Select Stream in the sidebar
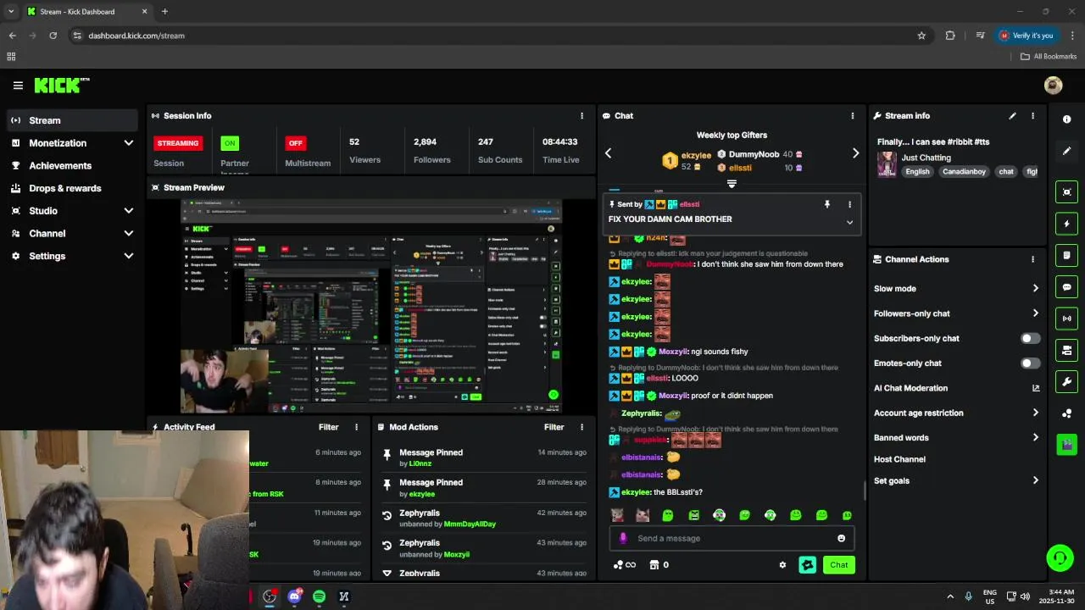The width and height of the screenshot is (1085, 610). pos(72,120)
